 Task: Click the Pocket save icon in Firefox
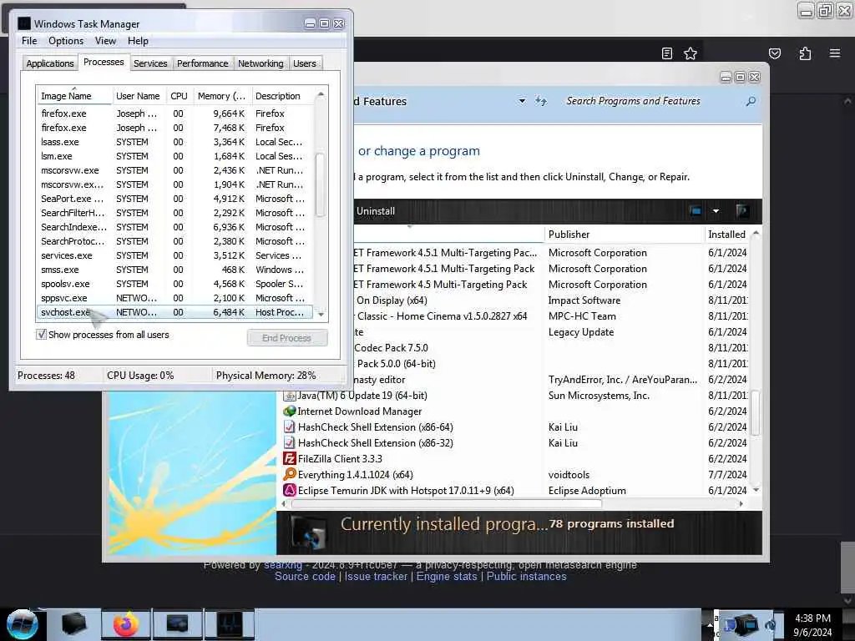tap(774, 53)
